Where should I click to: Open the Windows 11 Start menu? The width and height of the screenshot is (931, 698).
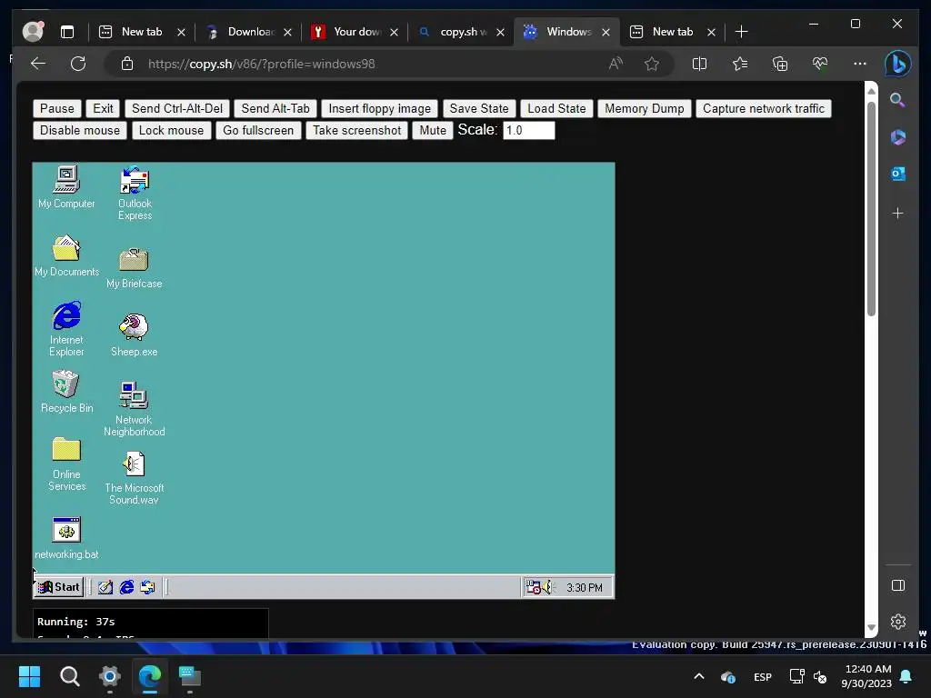click(x=29, y=676)
